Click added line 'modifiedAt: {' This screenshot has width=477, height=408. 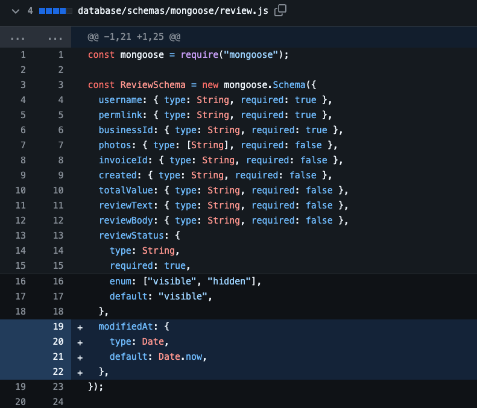click(134, 327)
